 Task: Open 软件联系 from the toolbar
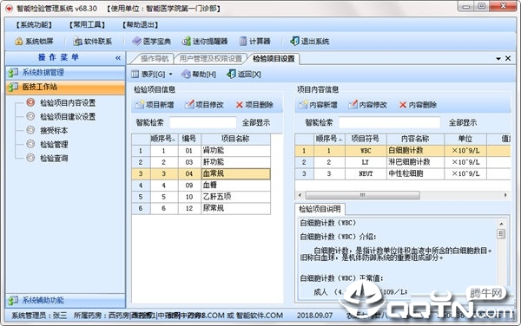(x=93, y=42)
